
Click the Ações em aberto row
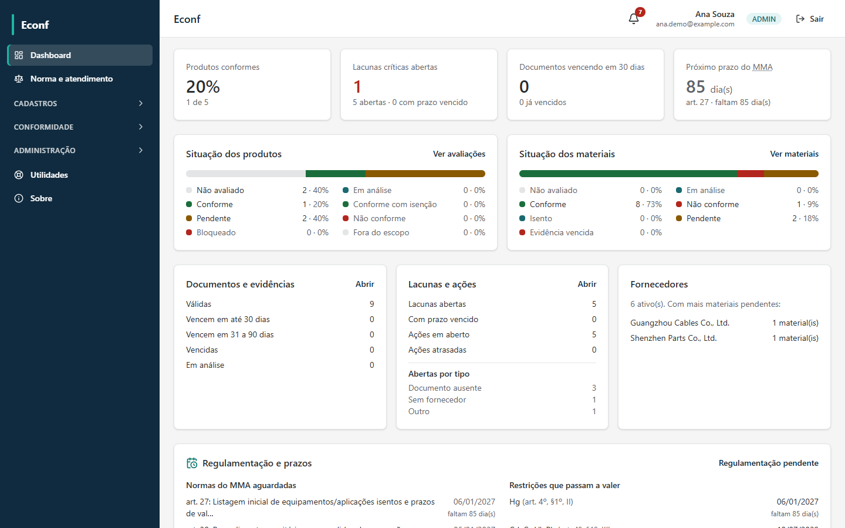[x=502, y=334]
